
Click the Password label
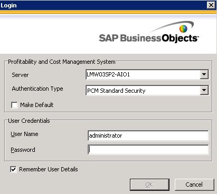tap(23, 150)
